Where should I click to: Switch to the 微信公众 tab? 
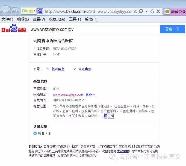point(175,12)
